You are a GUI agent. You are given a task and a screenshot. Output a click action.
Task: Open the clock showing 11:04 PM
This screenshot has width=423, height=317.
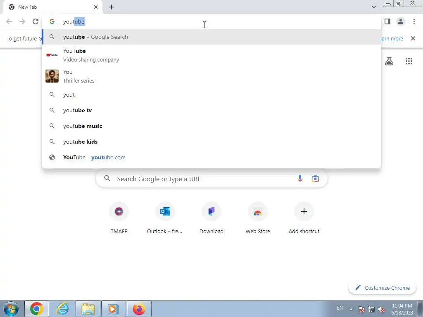point(402,309)
